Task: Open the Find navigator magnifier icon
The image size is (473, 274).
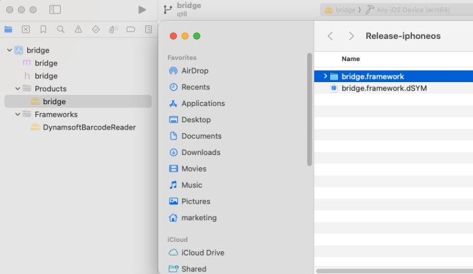Action: pyautogui.click(x=61, y=29)
